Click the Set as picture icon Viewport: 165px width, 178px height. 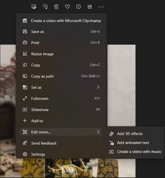pos(25,87)
